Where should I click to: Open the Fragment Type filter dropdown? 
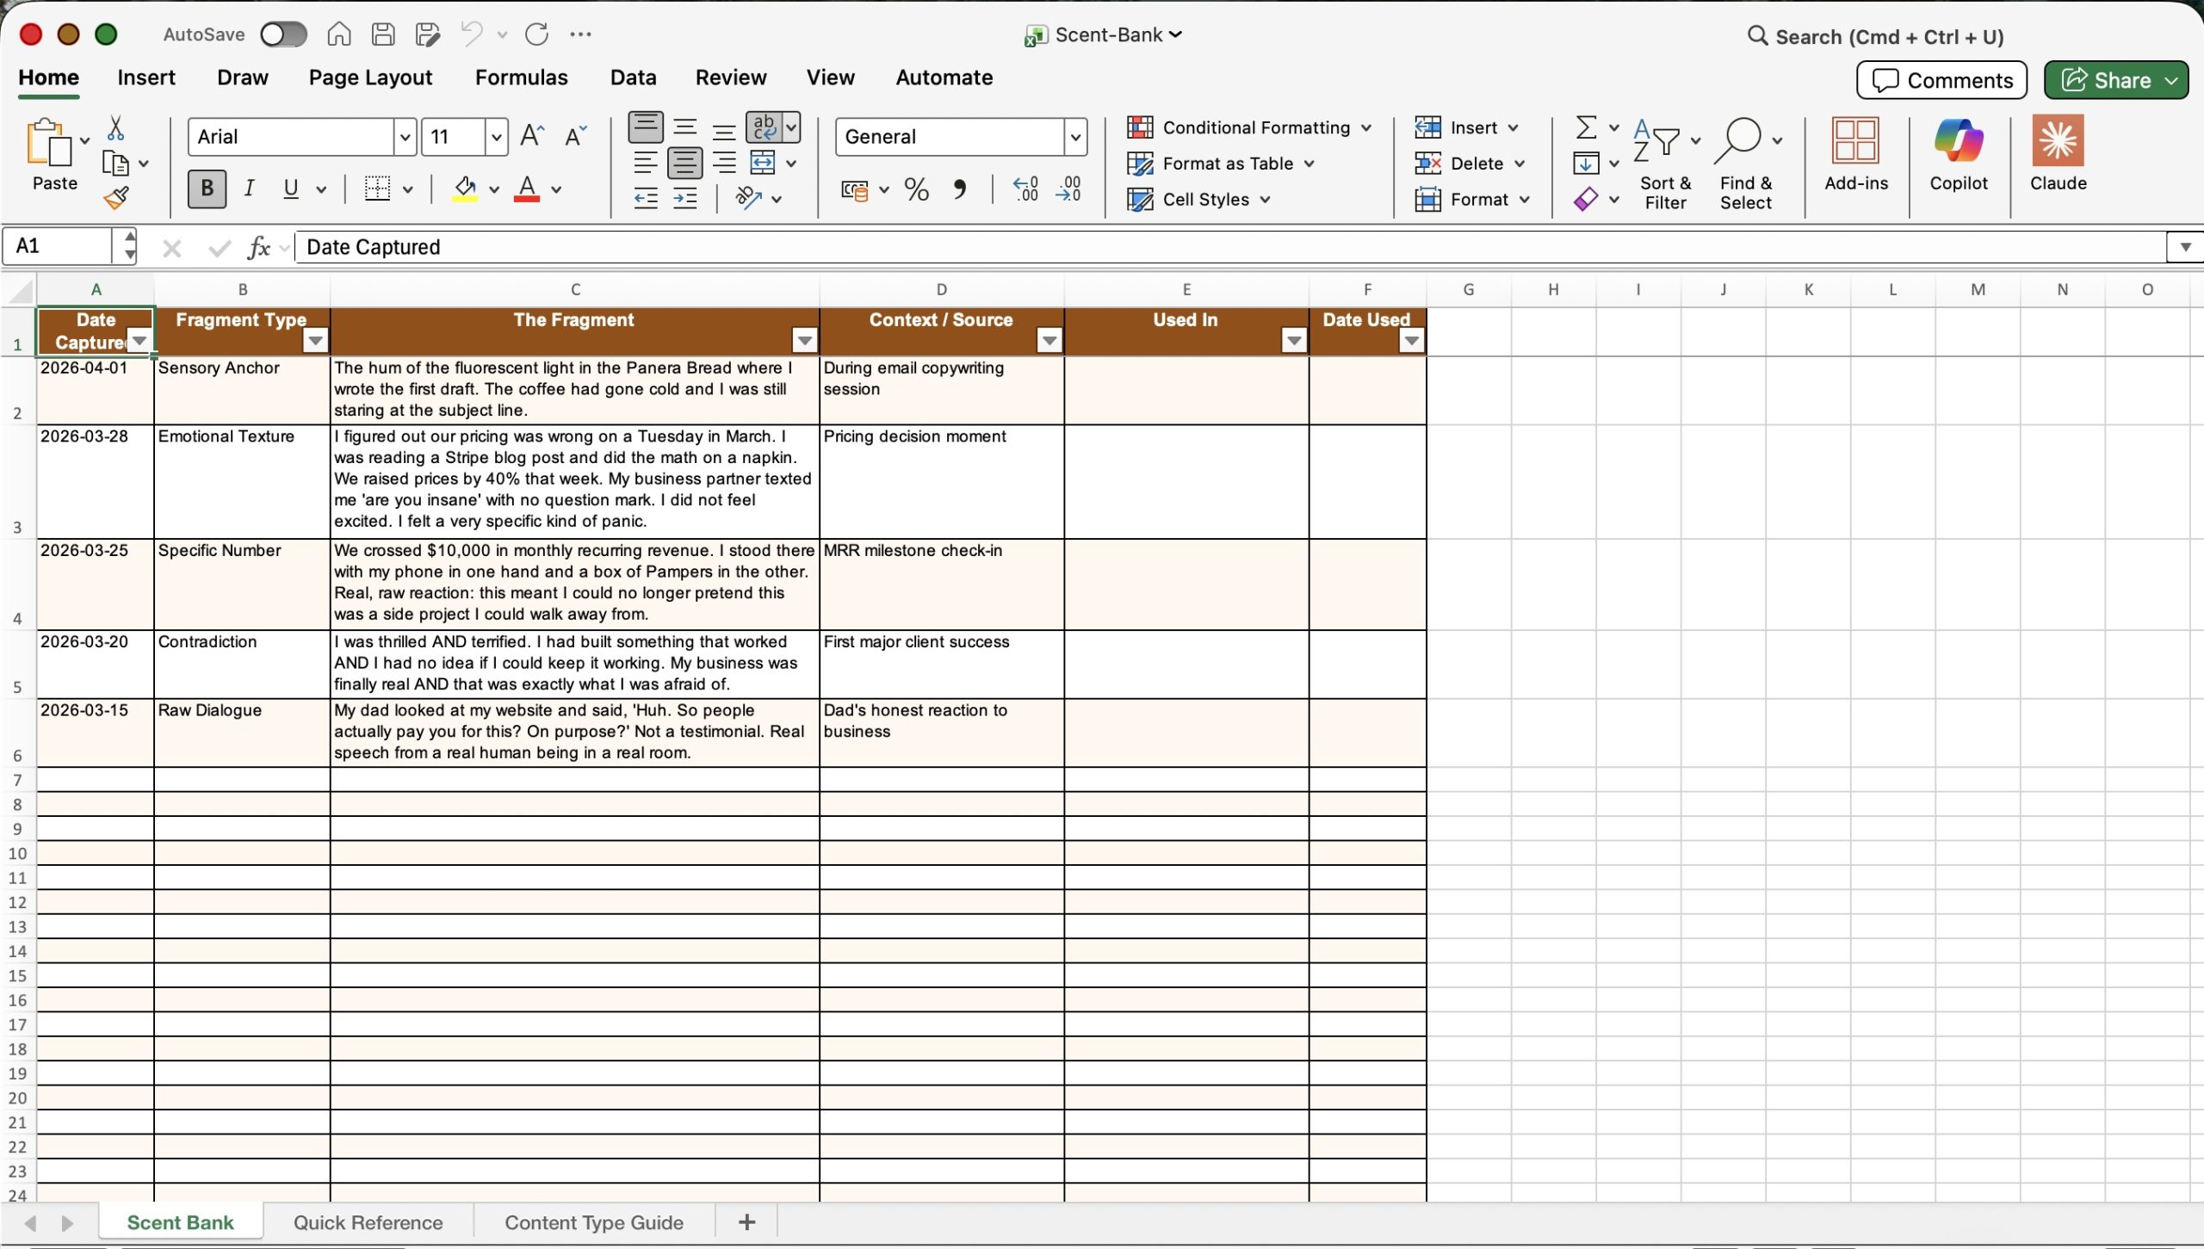pos(315,341)
